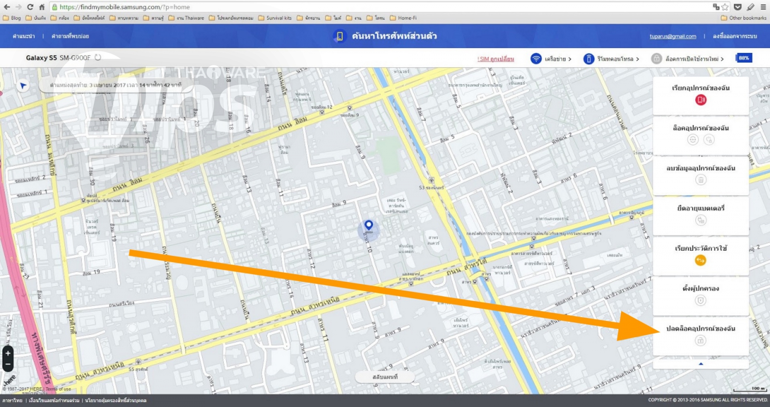Screen dimensions: 770x407
Task: Open the นโยบายคุ้มครองสิทธิ์ส่วนบุคคล privacy link
Action: 116,400
